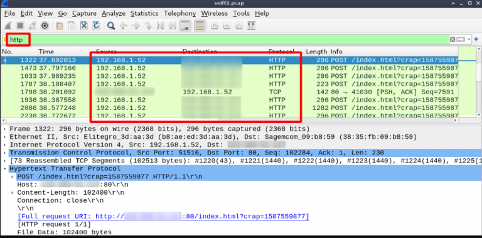Expand the Ethernet II section
The height and width of the screenshot is (238, 482).
coord(4,137)
